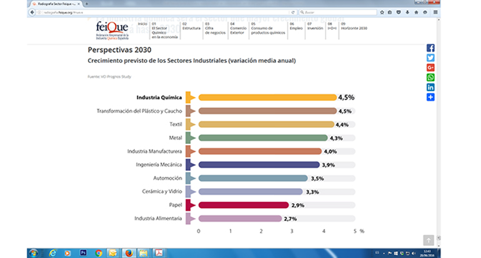
Task: Bookmark this page with star icon
Action: (x=380, y=12)
